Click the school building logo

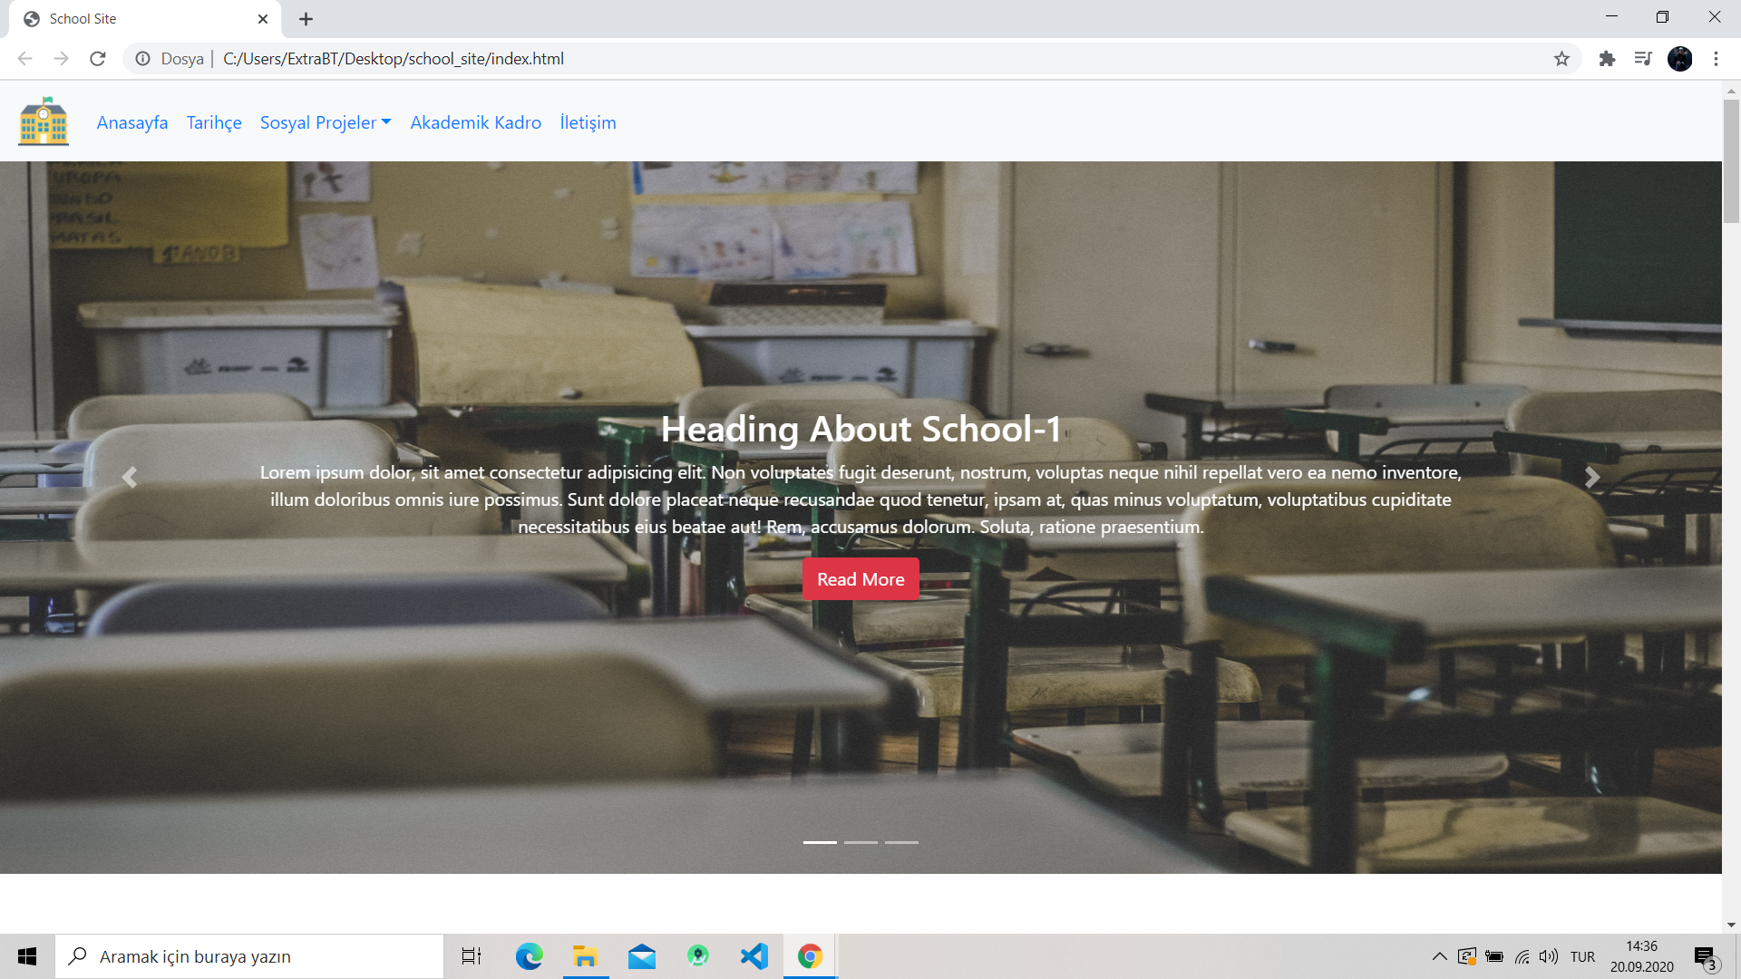coord(43,121)
